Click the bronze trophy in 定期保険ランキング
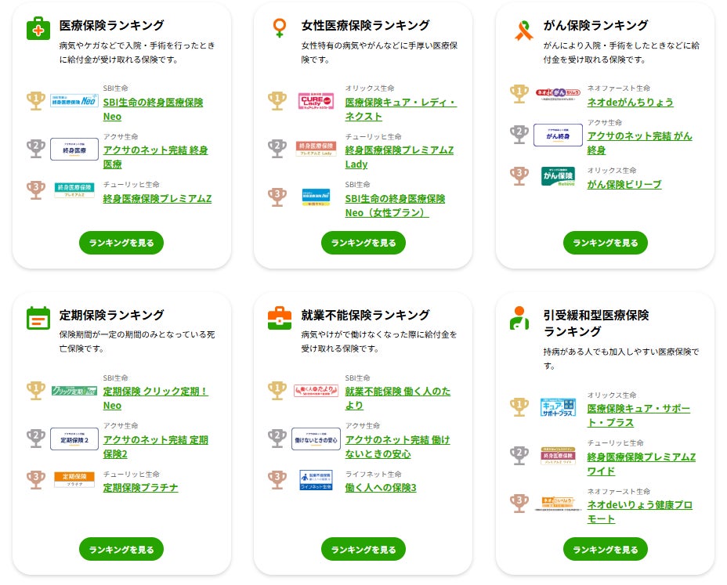 click(x=36, y=478)
